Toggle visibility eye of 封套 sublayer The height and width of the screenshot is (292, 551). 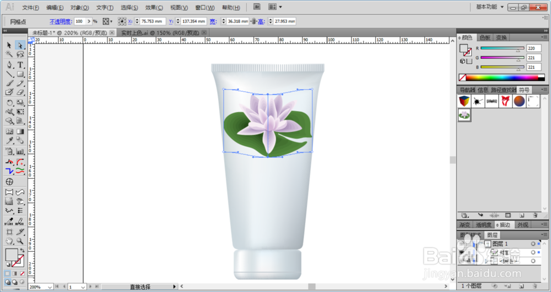[x=462, y=252]
